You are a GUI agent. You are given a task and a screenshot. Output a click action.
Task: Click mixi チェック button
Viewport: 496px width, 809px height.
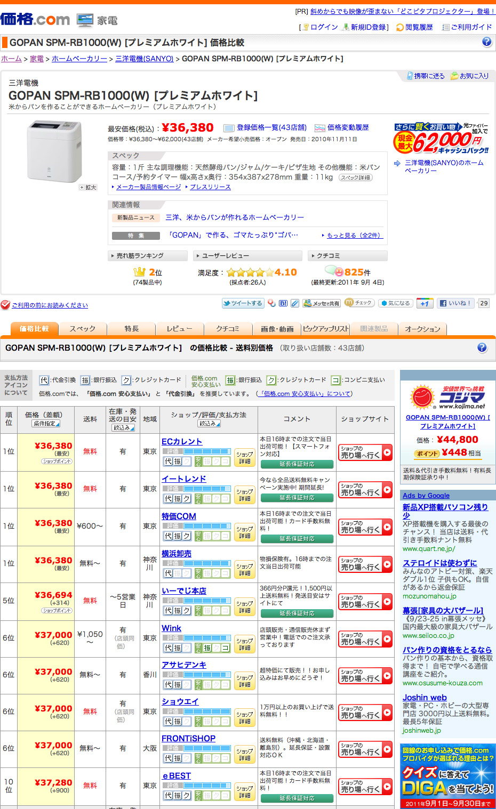[x=359, y=303]
